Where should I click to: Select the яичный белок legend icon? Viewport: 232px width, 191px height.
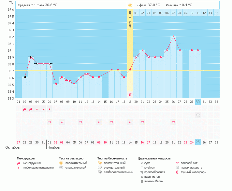coord(142,181)
